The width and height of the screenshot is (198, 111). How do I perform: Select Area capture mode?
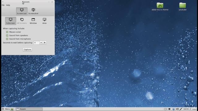pyautogui.click(x=45, y=21)
